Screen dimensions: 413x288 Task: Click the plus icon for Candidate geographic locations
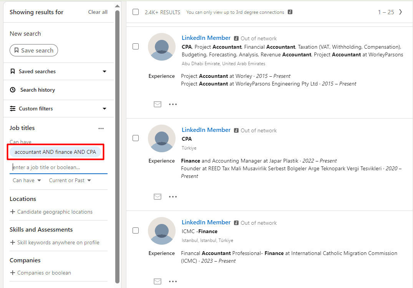coord(13,212)
